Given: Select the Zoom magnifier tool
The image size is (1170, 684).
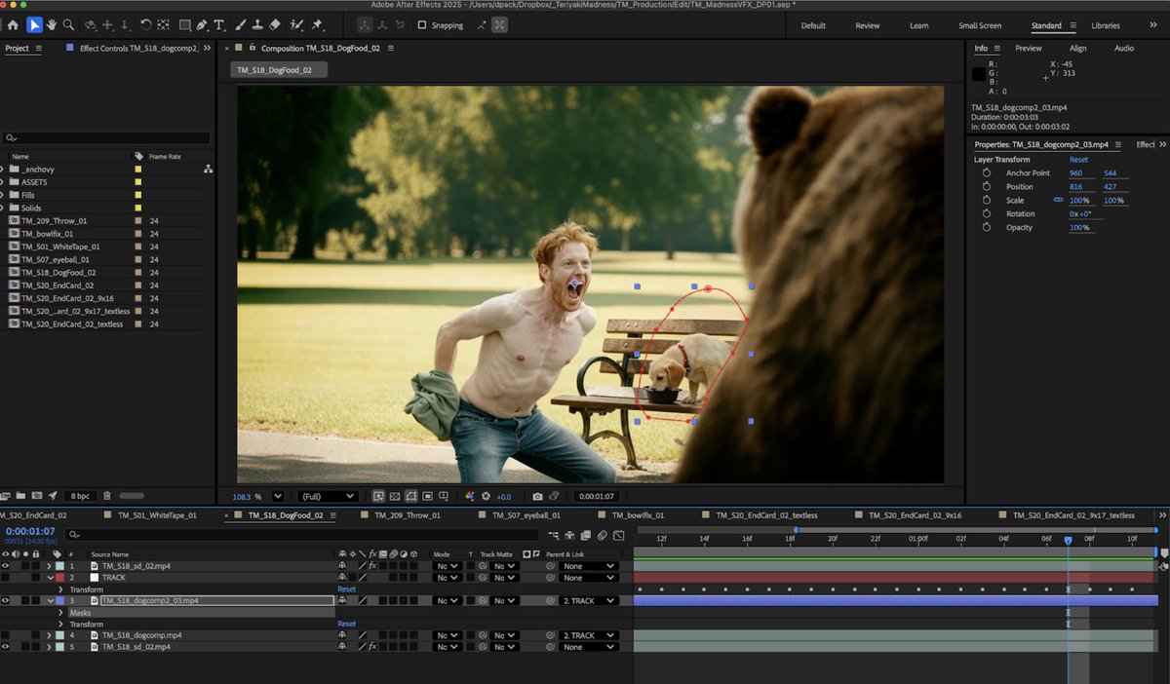Looking at the screenshot, I should [68, 24].
